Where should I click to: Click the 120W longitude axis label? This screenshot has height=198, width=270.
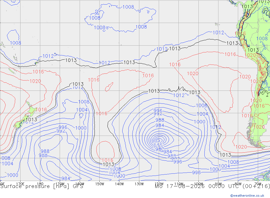[159, 184]
